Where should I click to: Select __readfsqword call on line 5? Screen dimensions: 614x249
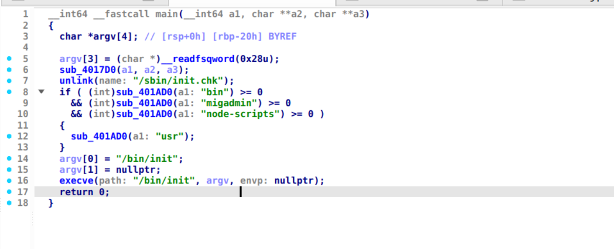tap(198, 59)
